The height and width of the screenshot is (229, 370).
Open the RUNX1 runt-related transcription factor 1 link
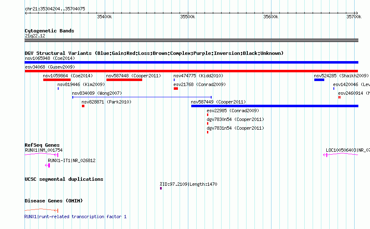point(76,217)
